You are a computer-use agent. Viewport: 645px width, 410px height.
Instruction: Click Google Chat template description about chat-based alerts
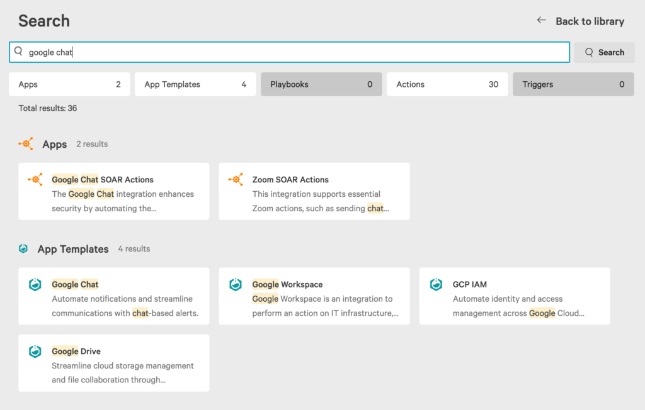[125, 306]
